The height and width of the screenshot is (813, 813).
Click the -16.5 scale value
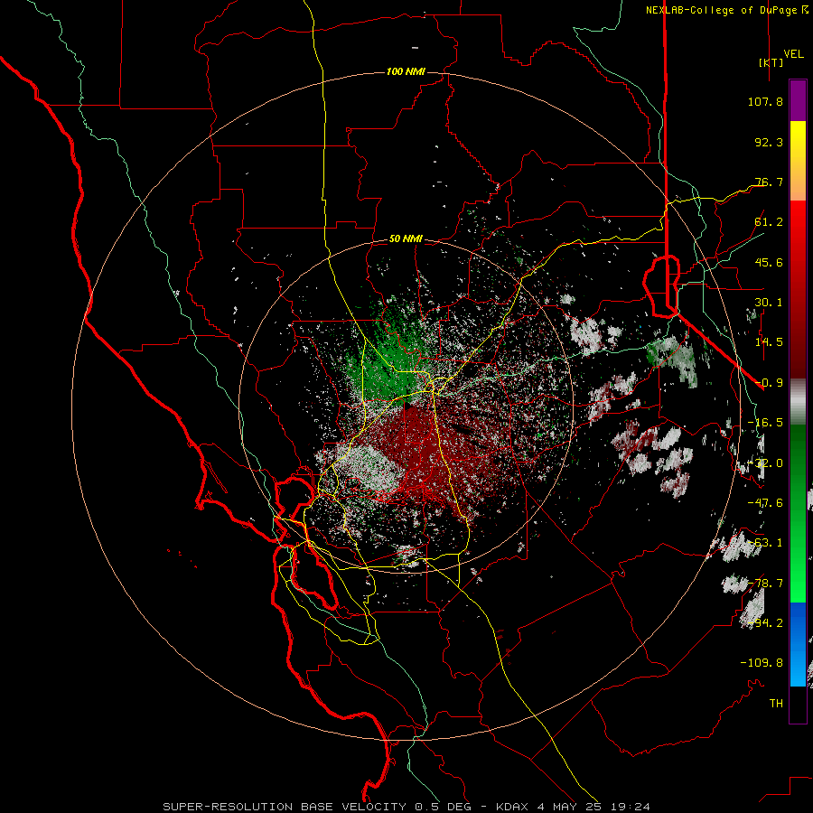[765, 423]
